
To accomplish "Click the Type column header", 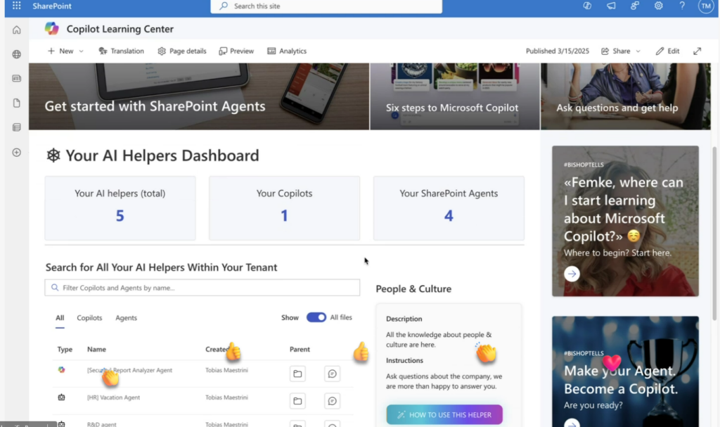I will (x=65, y=350).
